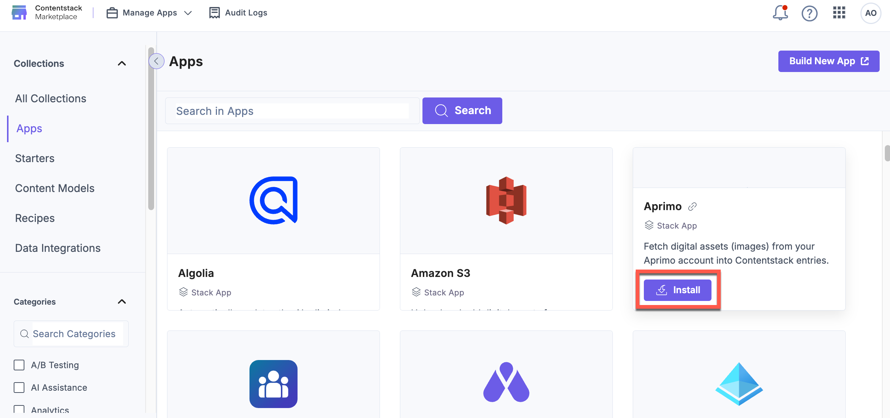Click the sidebar vertical scrollbar
The image size is (890, 418).
151,129
